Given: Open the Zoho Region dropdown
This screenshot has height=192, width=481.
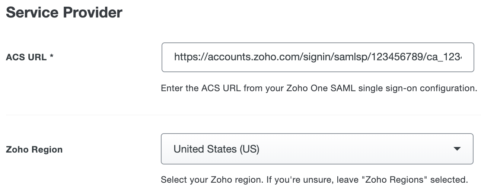Looking at the screenshot, I should click(x=317, y=149).
